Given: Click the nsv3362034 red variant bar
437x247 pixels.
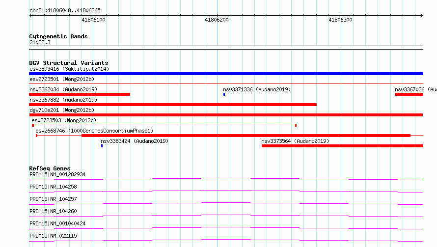Looking at the screenshot, I should click(80, 94).
